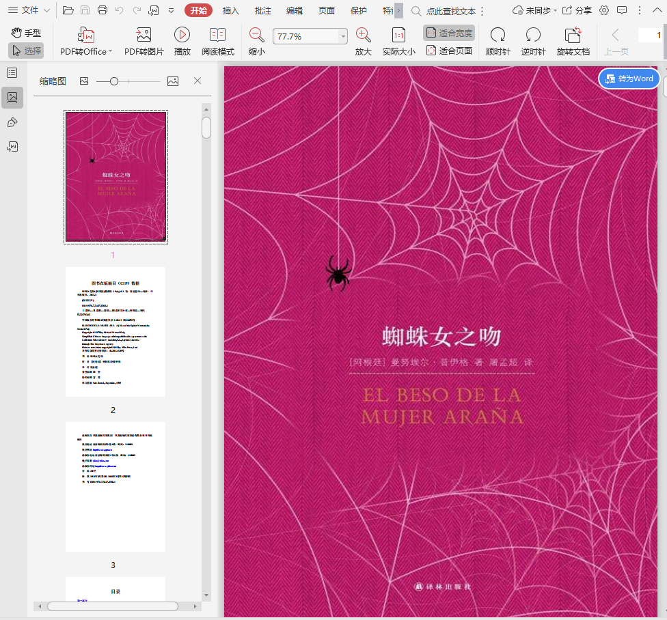The image size is (667, 620).
Task: Activate the 手型 hand tool mode
Action: pos(26,33)
